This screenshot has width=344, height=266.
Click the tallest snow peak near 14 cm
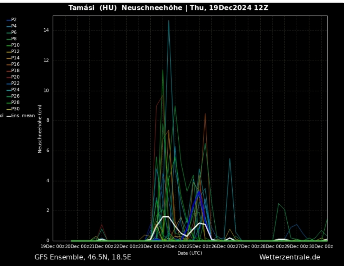(169, 21)
